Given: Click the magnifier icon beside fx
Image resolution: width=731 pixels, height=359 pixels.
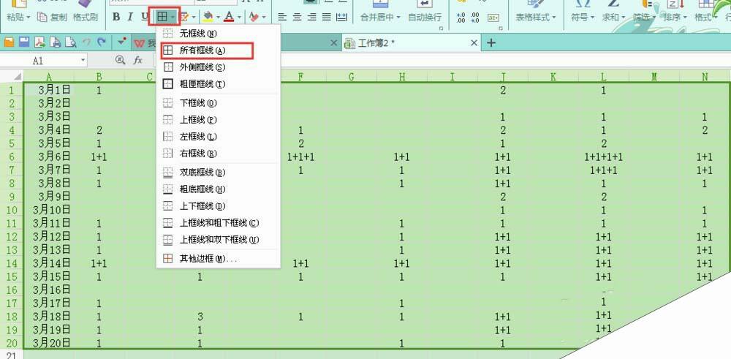Looking at the screenshot, I should pos(121,60).
